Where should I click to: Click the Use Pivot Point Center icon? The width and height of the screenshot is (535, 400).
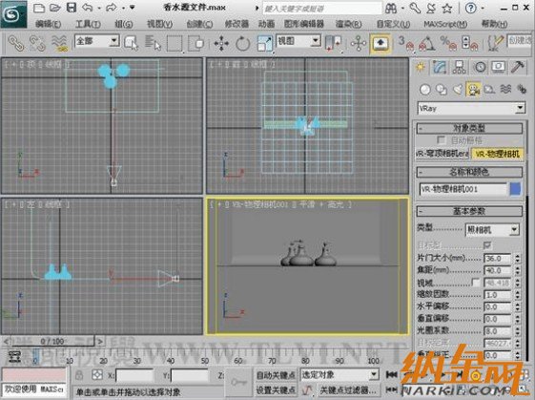coord(333,44)
